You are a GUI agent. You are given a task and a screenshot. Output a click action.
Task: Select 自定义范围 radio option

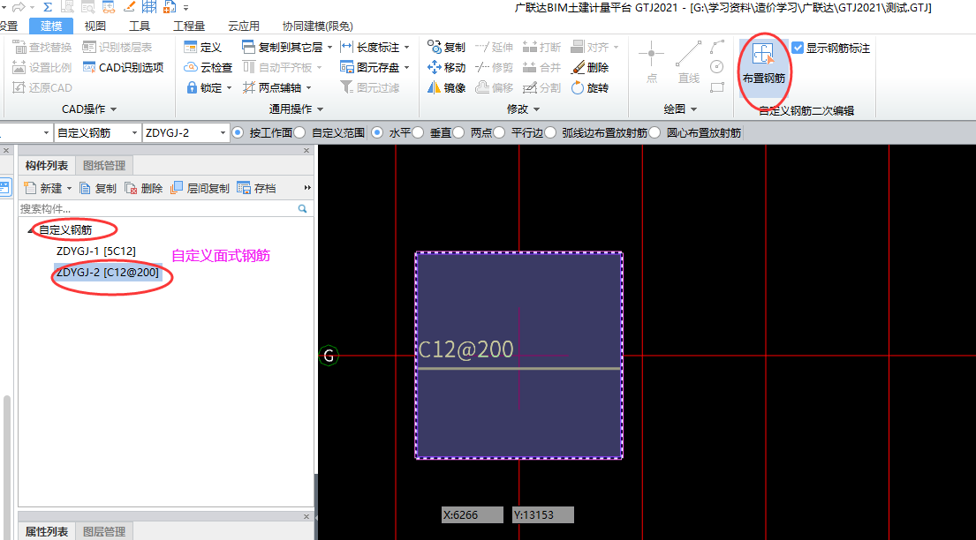(x=299, y=132)
